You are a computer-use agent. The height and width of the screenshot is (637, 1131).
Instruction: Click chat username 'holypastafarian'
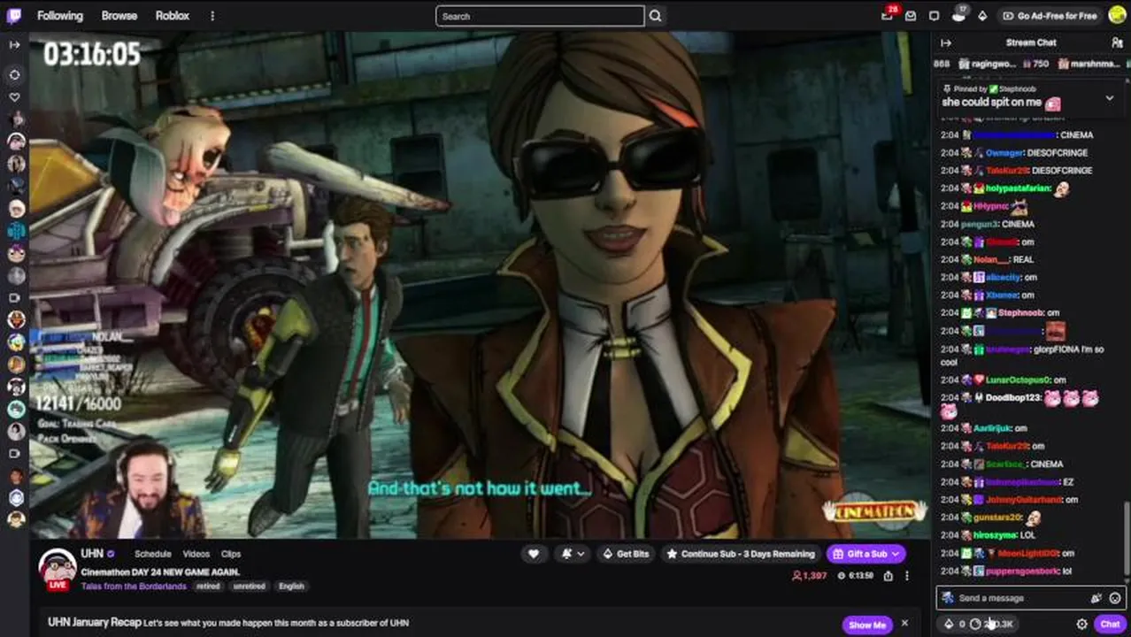click(x=1019, y=188)
